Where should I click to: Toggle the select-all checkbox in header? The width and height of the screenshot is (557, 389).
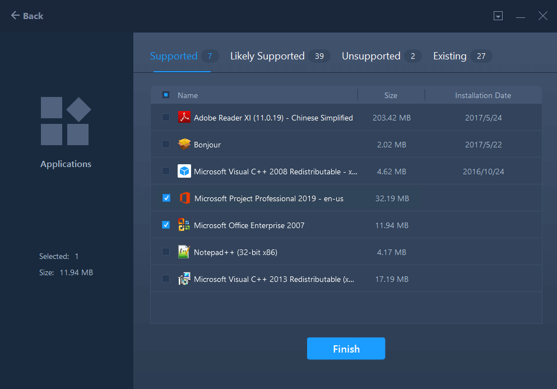click(166, 95)
